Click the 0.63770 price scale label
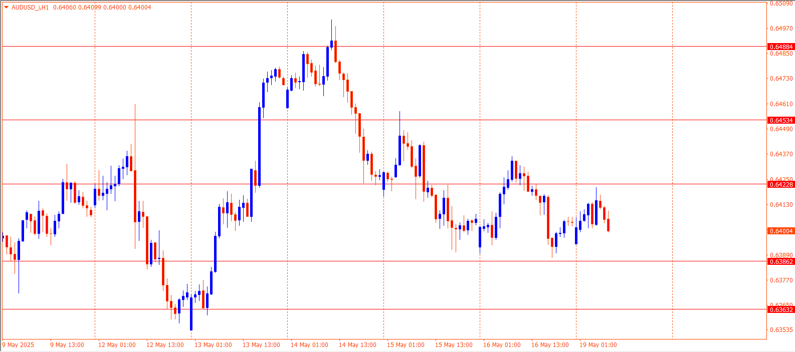Screen dimensions: 795x352 coord(781,280)
